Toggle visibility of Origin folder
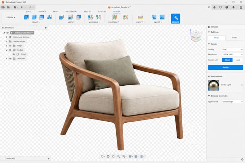This screenshot has height=163, width=245. [10, 46]
